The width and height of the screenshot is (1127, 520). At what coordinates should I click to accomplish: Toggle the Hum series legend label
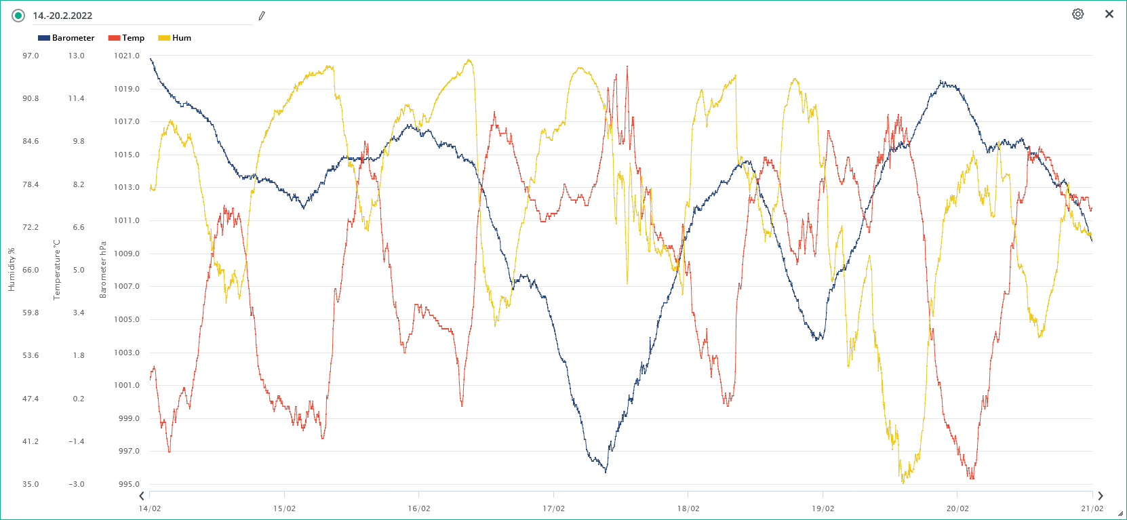click(x=182, y=38)
